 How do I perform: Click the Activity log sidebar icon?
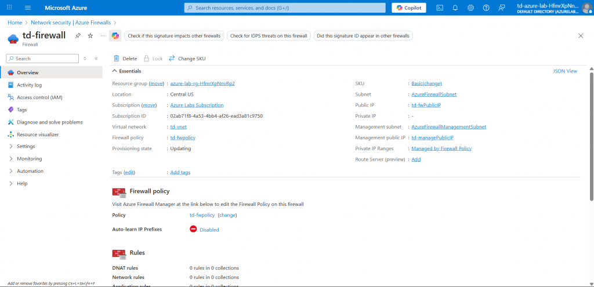[x=10, y=85]
